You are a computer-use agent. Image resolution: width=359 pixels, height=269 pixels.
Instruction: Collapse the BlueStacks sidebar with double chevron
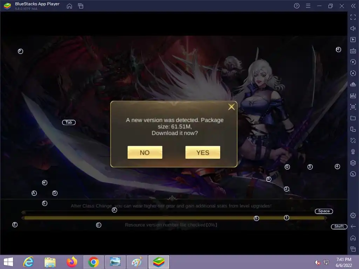pos(353,6)
